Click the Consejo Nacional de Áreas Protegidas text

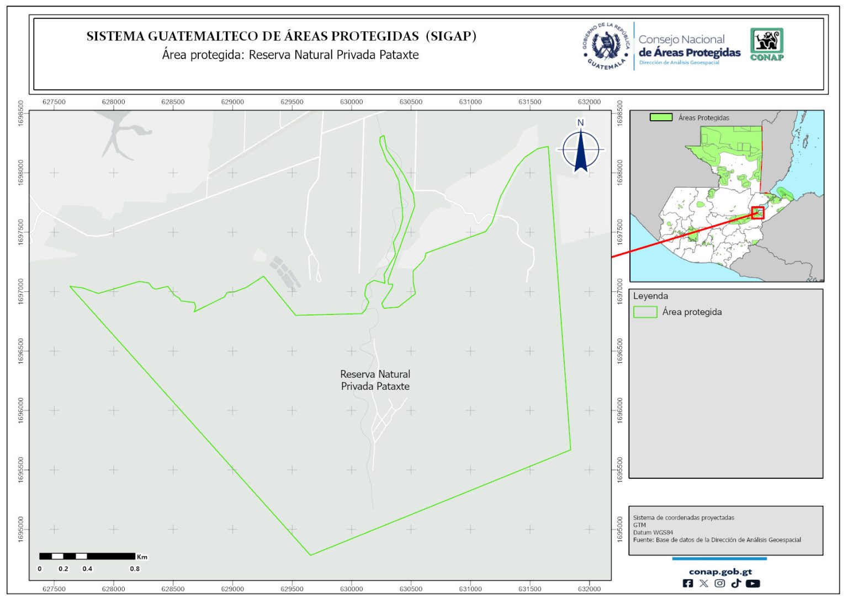[x=689, y=47]
